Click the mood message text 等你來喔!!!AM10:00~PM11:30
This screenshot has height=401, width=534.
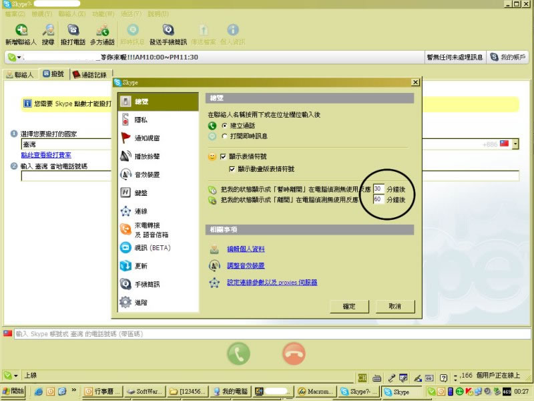[x=149, y=57]
